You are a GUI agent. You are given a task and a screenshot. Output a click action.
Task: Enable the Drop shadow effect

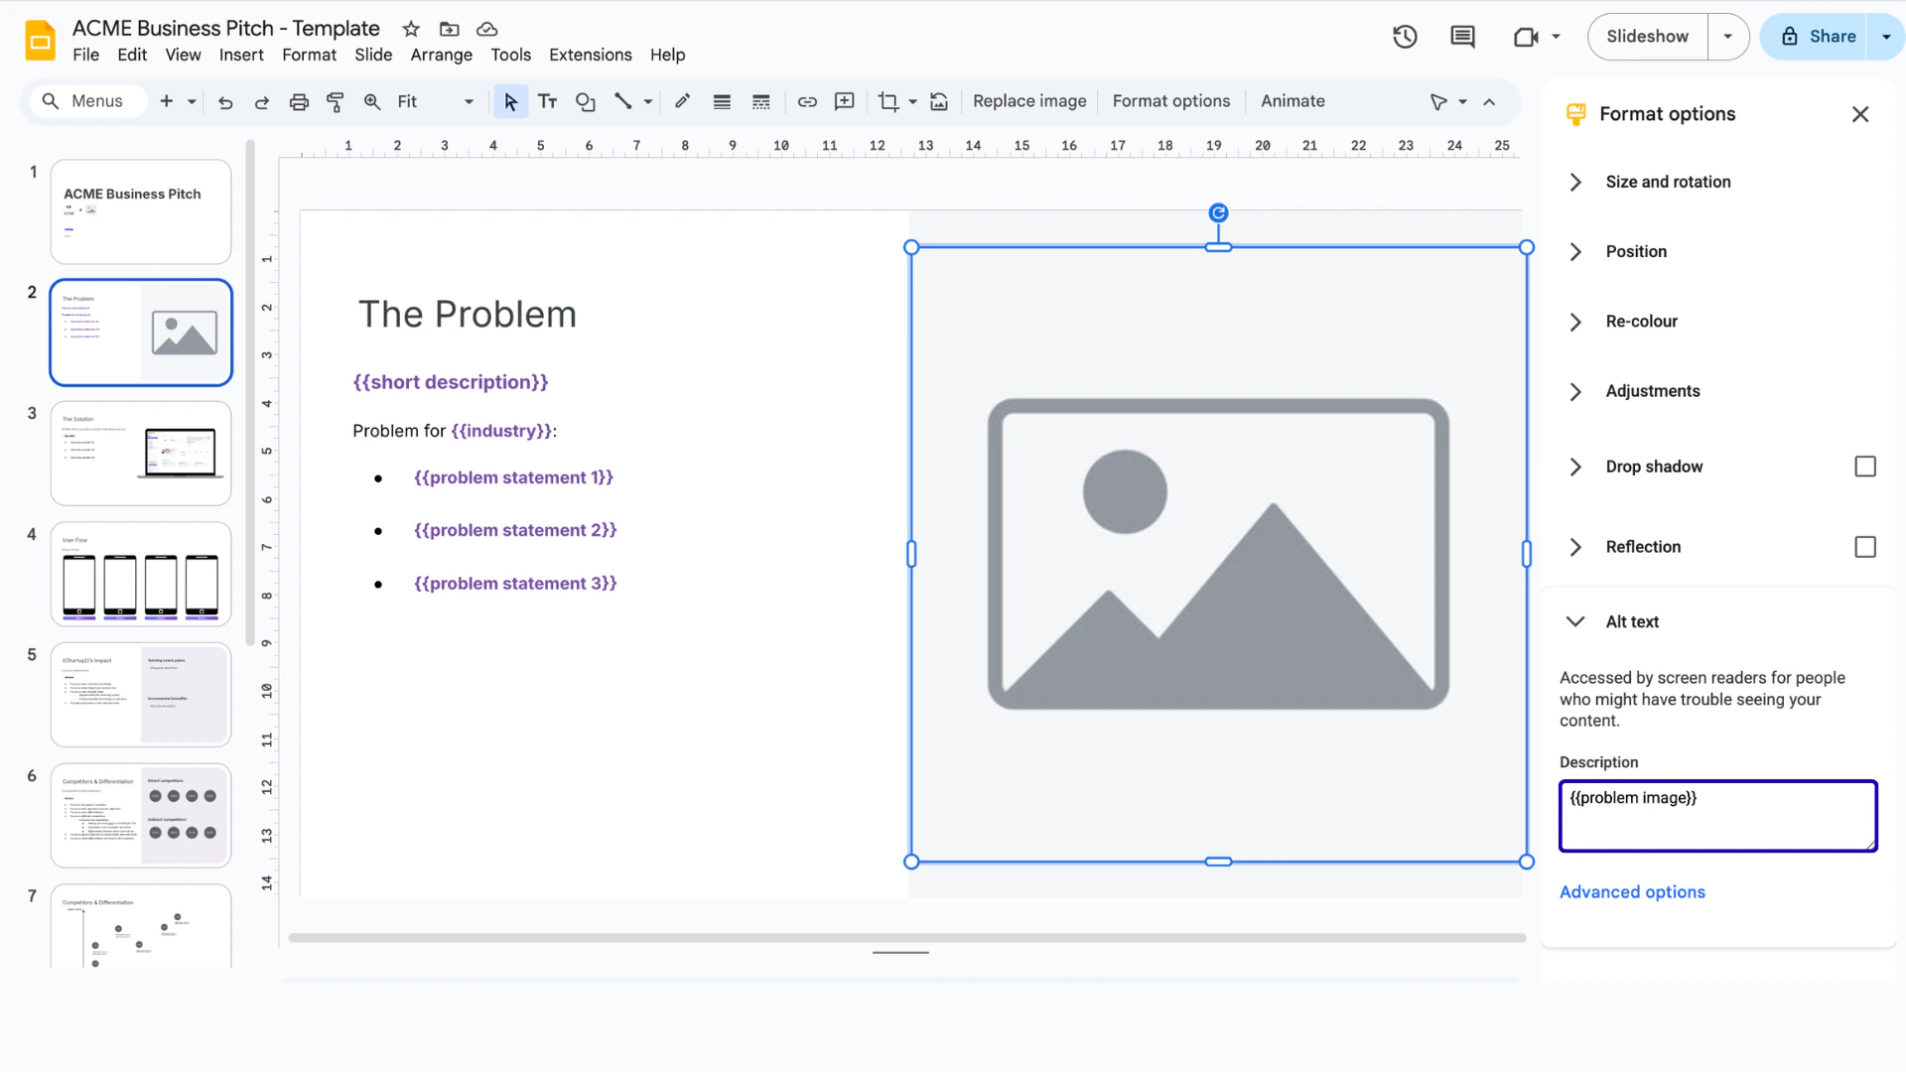(x=1865, y=467)
